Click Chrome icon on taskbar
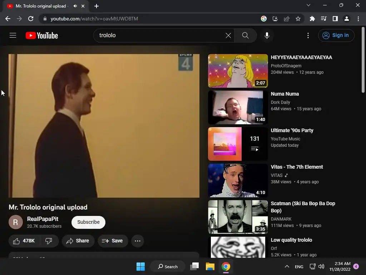366x275 pixels. click(226, 266)
